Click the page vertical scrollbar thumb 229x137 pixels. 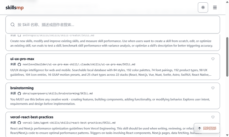(227, 57)
